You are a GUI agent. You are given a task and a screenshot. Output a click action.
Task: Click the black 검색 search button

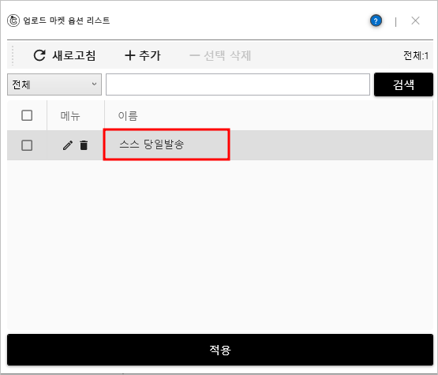[403, 84]
